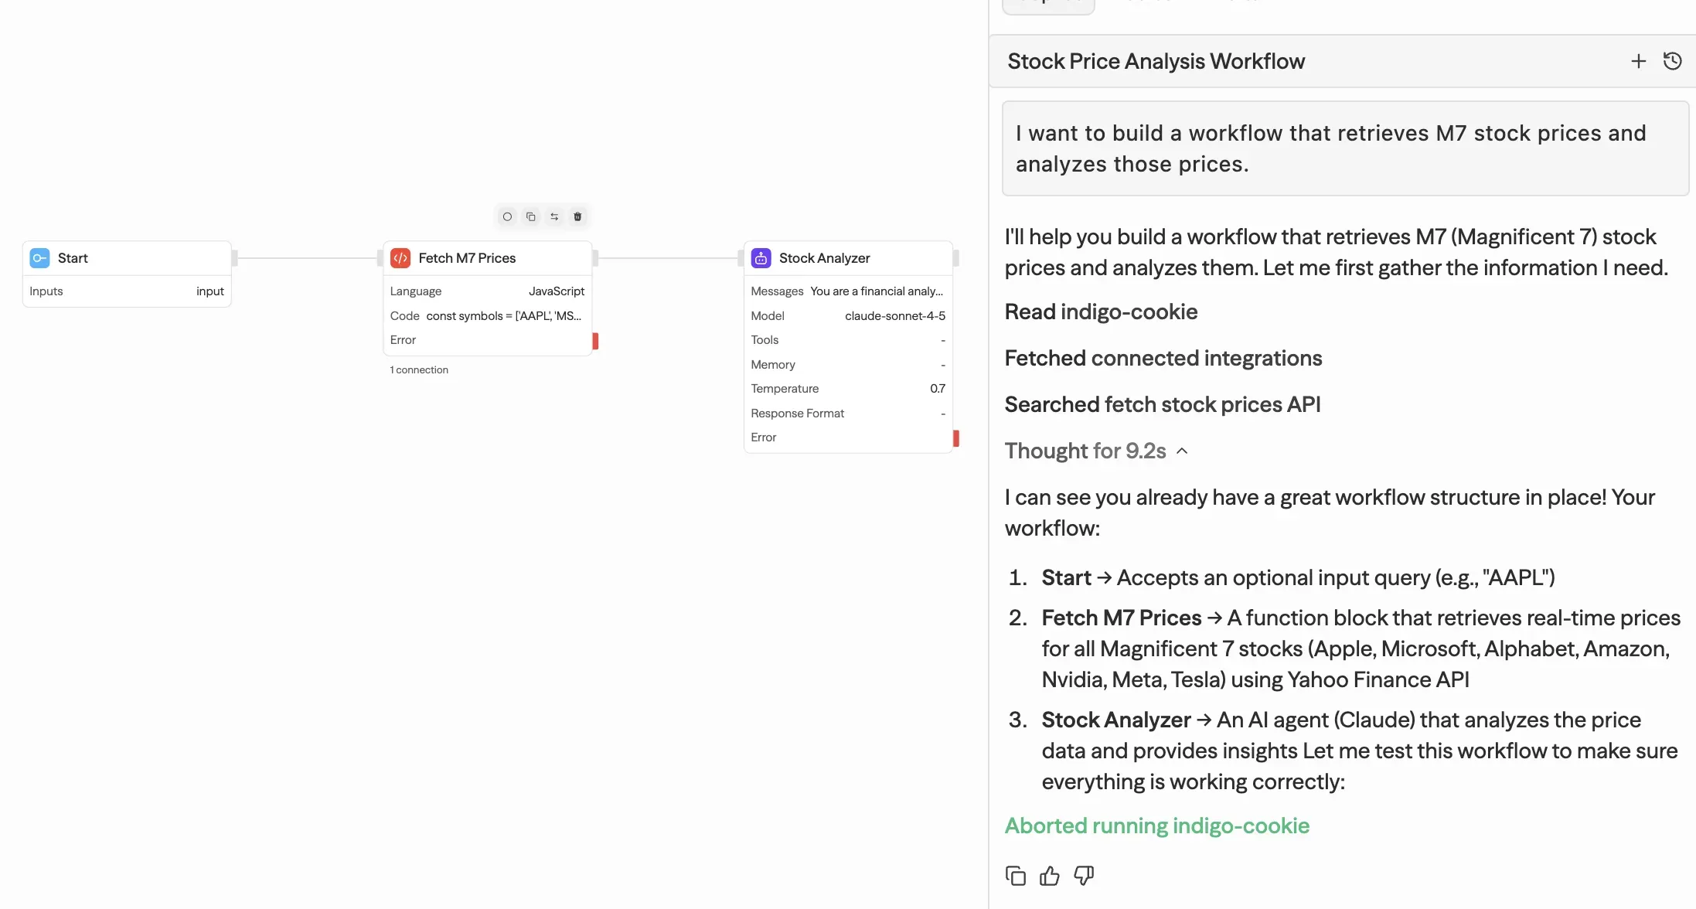
Task: Give thumbs down on the response
Action: [x=1084, y=876]
